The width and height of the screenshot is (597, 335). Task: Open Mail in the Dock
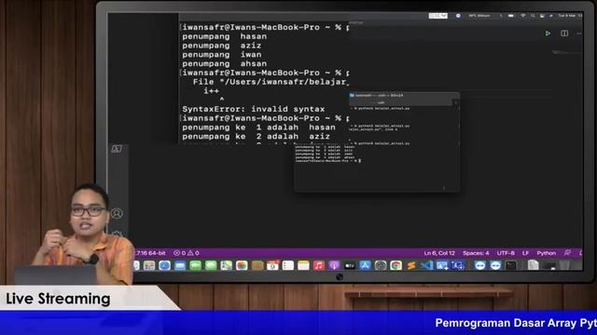click(x=180, y=265)
